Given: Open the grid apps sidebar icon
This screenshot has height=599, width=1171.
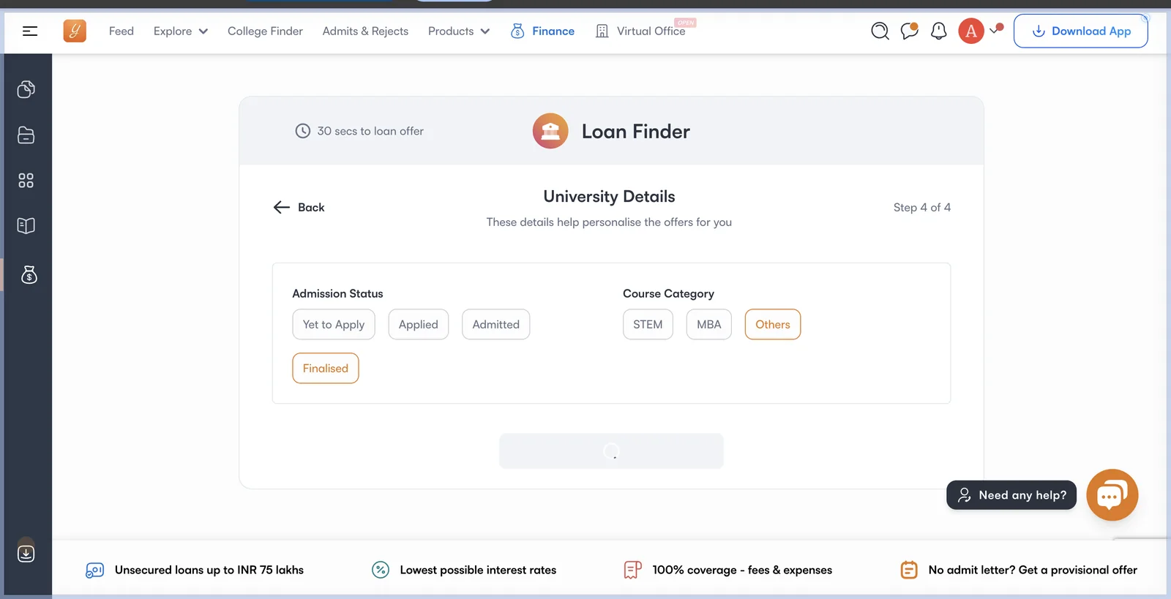Looking at the screenshot, I should [x=26, y=181].
